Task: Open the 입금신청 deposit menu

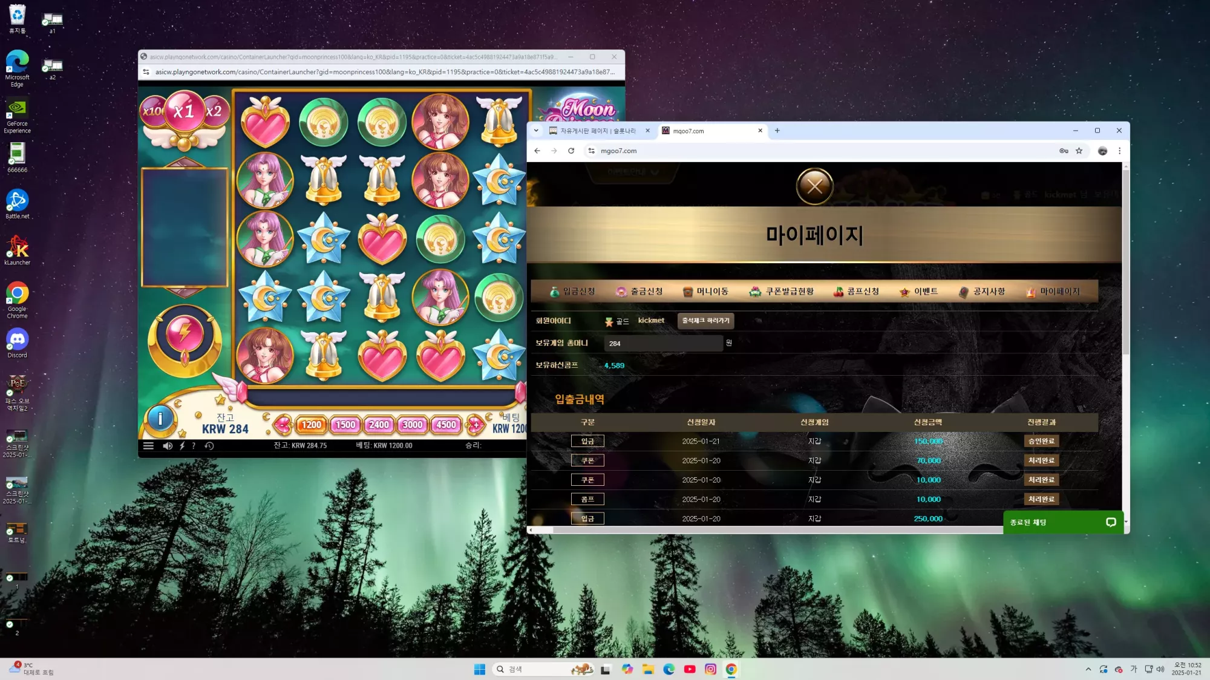Action: point(572,292)
